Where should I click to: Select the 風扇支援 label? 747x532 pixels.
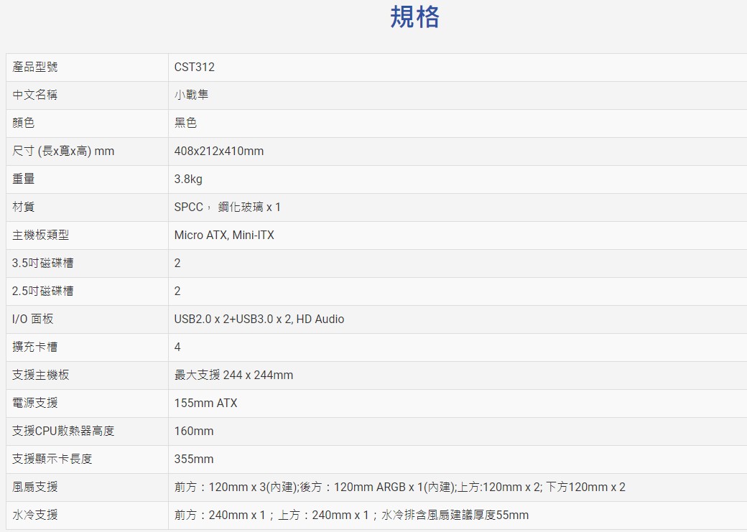coord(34,487)
